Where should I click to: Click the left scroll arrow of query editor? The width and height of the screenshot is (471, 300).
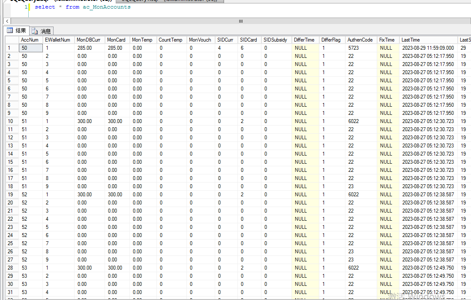pyautogui.click(x=7, y=21)
